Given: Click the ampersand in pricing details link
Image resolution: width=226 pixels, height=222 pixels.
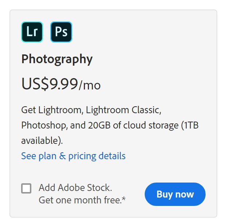Looking at the screenshot, I should point(62,156).
